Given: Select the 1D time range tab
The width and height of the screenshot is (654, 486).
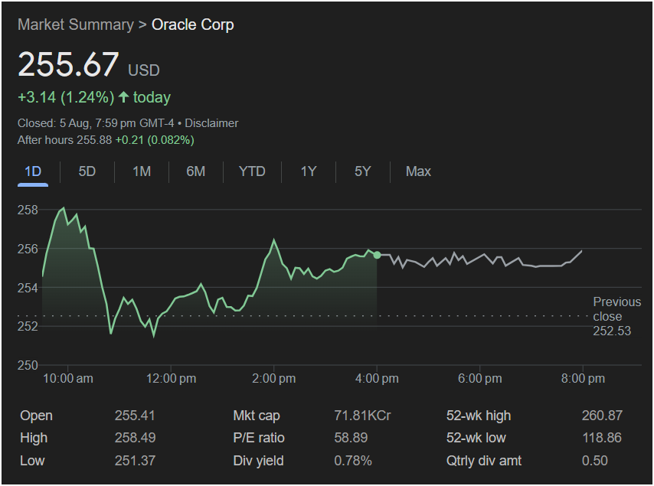Looking at the screenshot, I should click(x=33, y=171).
